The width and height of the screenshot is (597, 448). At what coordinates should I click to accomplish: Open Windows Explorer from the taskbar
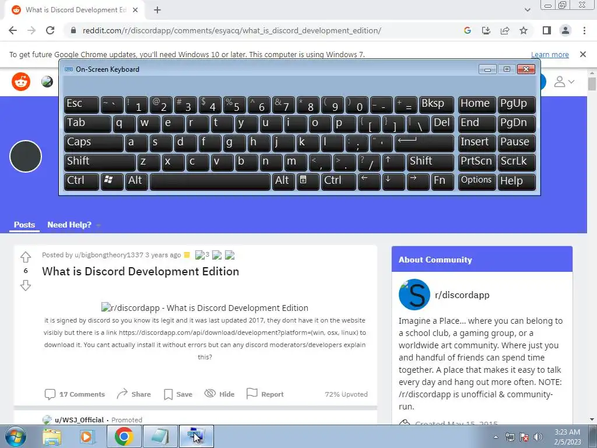tap(52, 437)
